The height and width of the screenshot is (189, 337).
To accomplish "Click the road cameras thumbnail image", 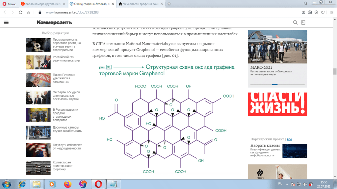I will pyautogui.click(x=38, y=132).
